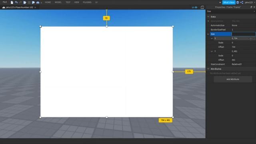Switch to the UI ribbon tab

[96, 2]
